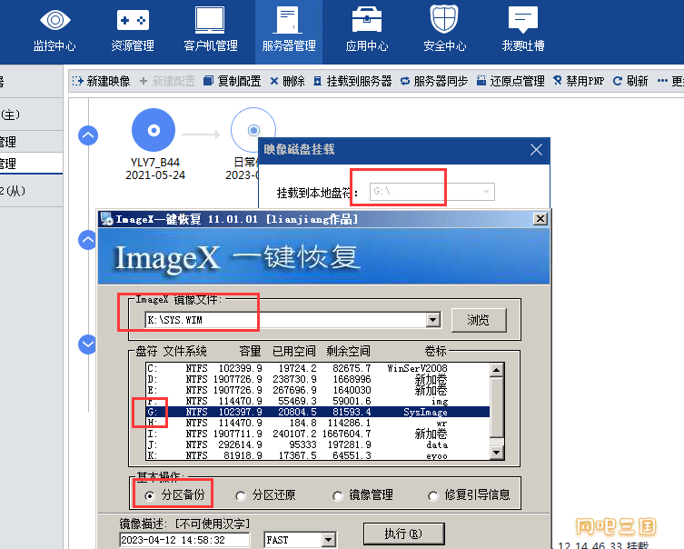Open the ImageX image file dropdown arrow
This screenshot has width=684, height=549.
pos(432,320)
